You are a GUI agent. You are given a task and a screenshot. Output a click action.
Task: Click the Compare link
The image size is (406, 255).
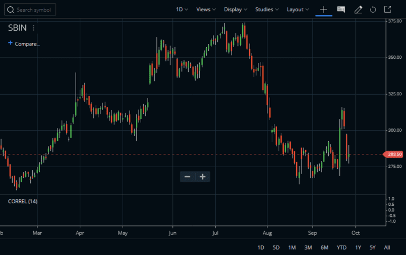(24, 44)
